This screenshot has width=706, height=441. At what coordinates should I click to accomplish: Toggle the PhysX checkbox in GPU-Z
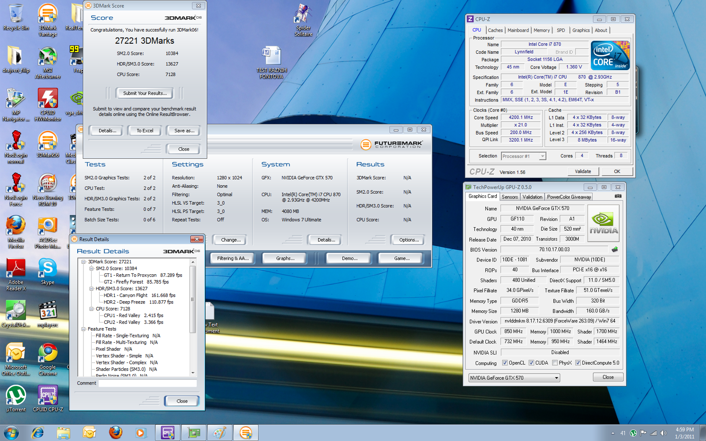tap(555, 363)
